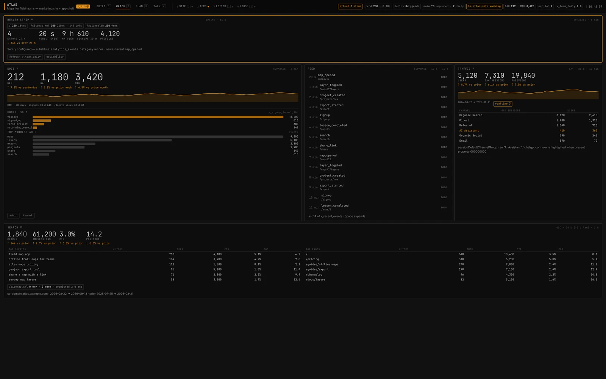Click the 'maps' top modules bar

click(x=158, y=136)
